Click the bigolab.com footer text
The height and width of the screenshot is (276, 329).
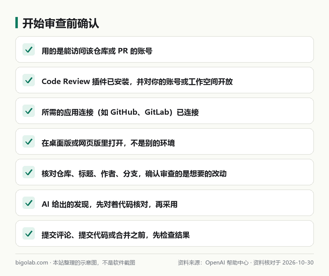[x=32, y=263]
